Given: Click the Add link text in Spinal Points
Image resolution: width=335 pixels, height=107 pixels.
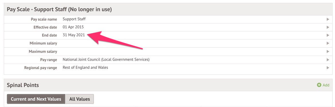Looking at the screenshot, I should [326, 85].
